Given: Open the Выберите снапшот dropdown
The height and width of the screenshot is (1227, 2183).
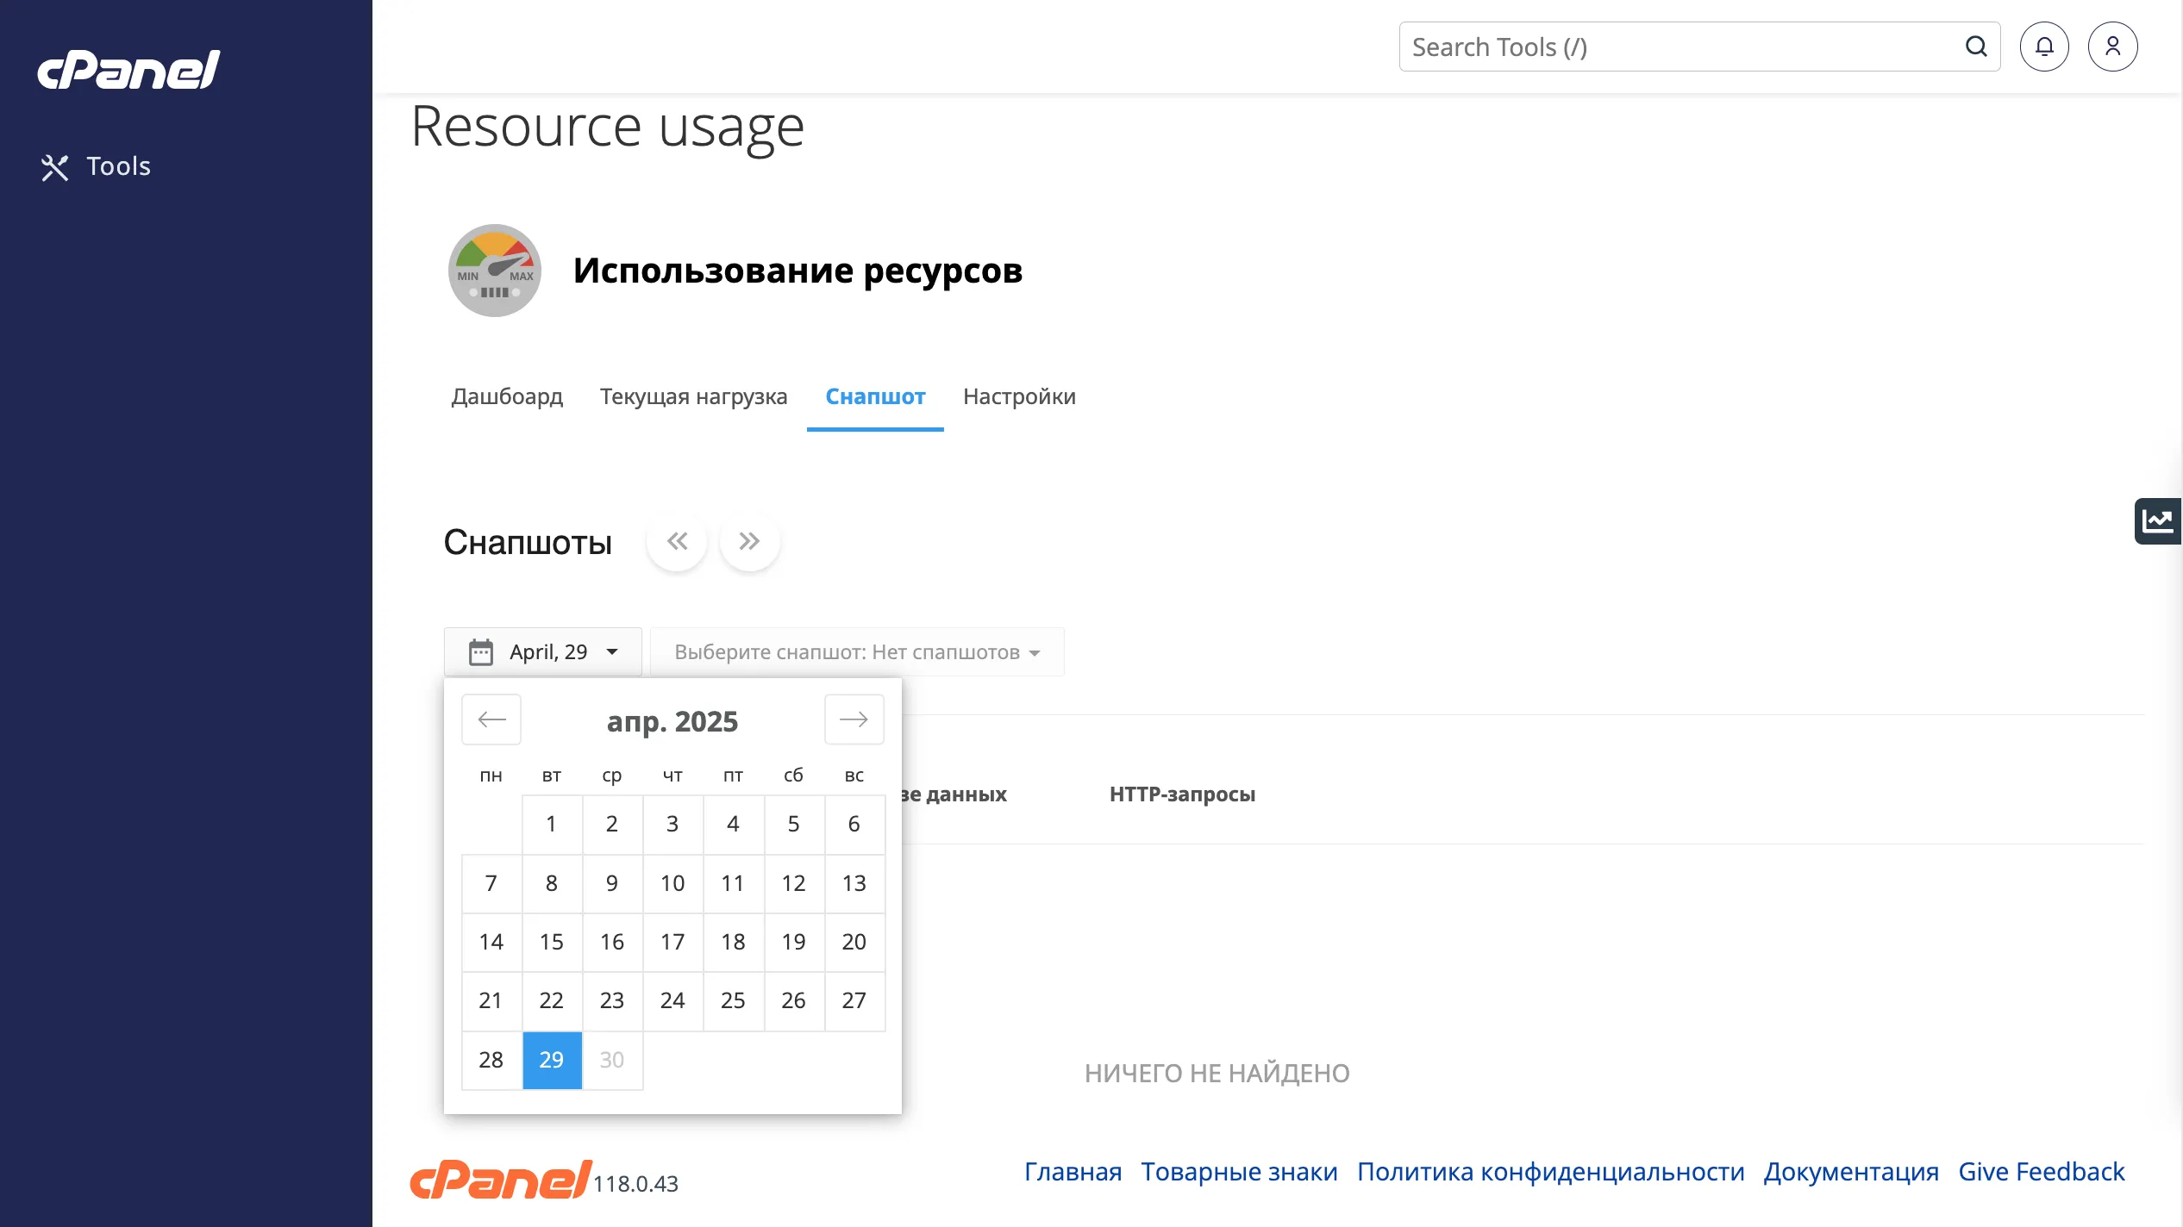Looking at the screenshot, I should [x=857, y=652].
